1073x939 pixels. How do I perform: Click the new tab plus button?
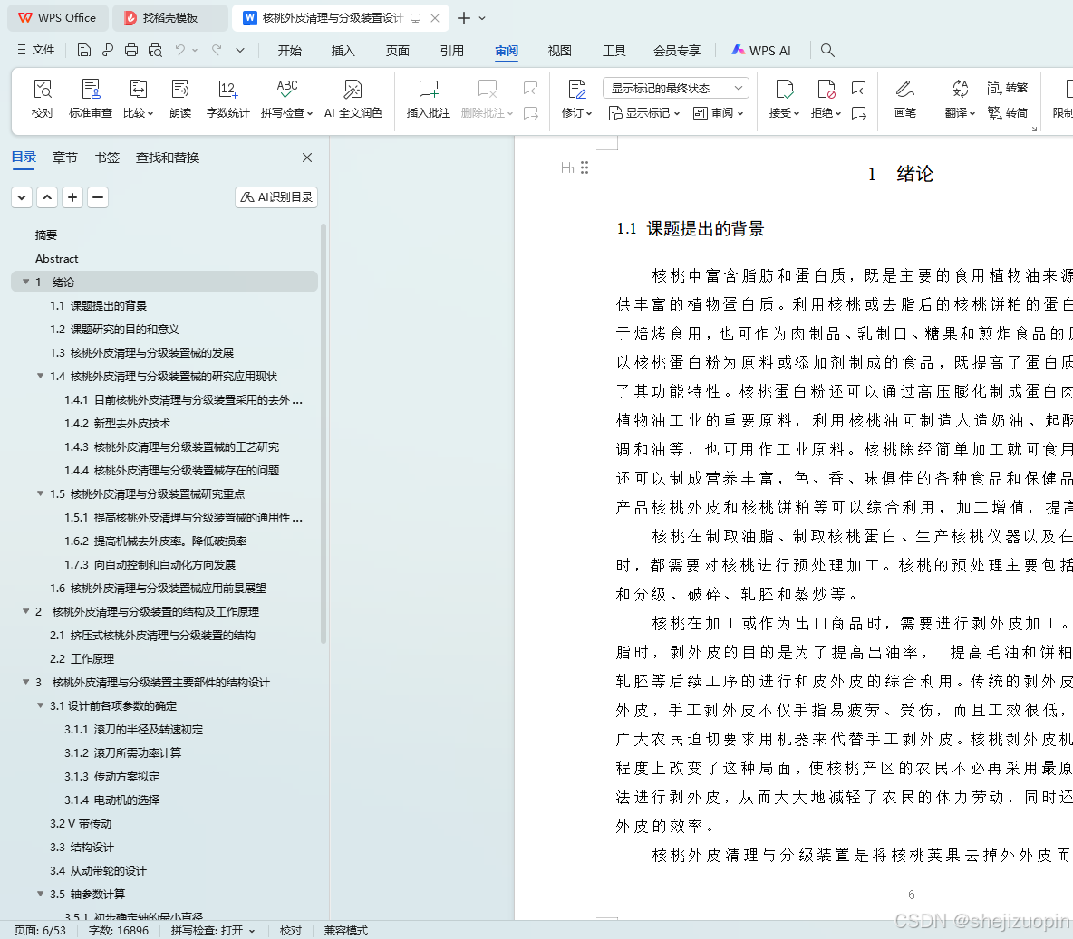point(464,18)
